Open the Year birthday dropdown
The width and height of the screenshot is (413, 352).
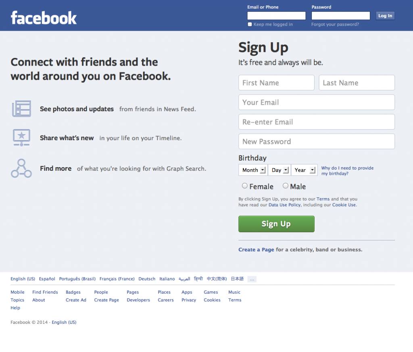click(x=304, y=170)
